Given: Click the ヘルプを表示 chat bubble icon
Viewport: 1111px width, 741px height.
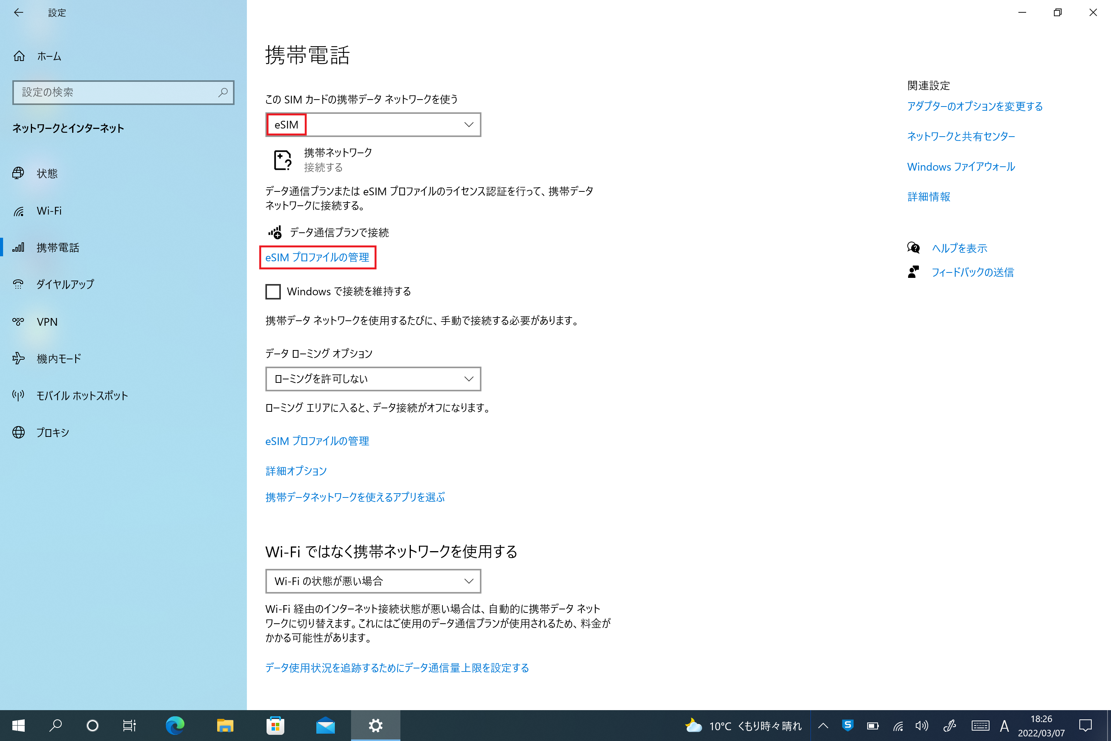Looking at the screenshot, I should point(913,248).
